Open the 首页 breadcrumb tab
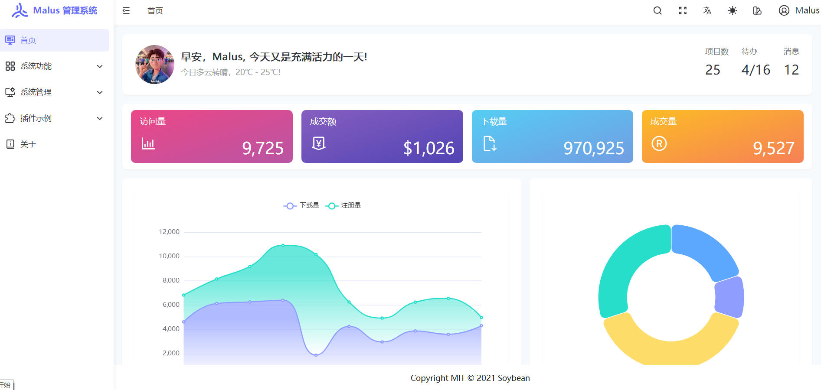The width and height of the screenshot is (821, 390). click(155, 10)
